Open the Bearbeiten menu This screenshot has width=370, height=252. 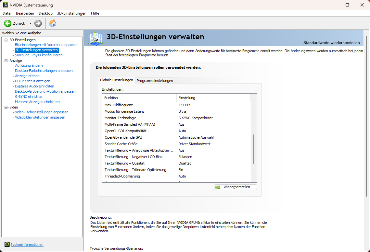click(25, 13)
